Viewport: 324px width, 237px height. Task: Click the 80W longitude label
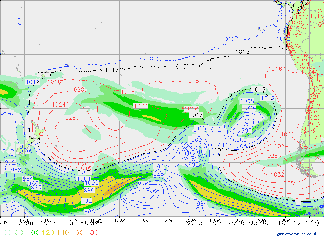(286, 220)
